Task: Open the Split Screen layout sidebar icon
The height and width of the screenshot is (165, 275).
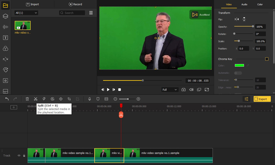Action: 5,91
